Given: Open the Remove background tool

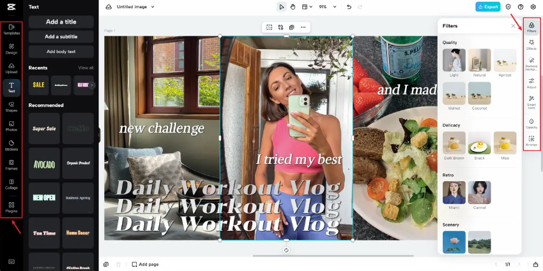Looking at the screenshot, I should [532, 64].
